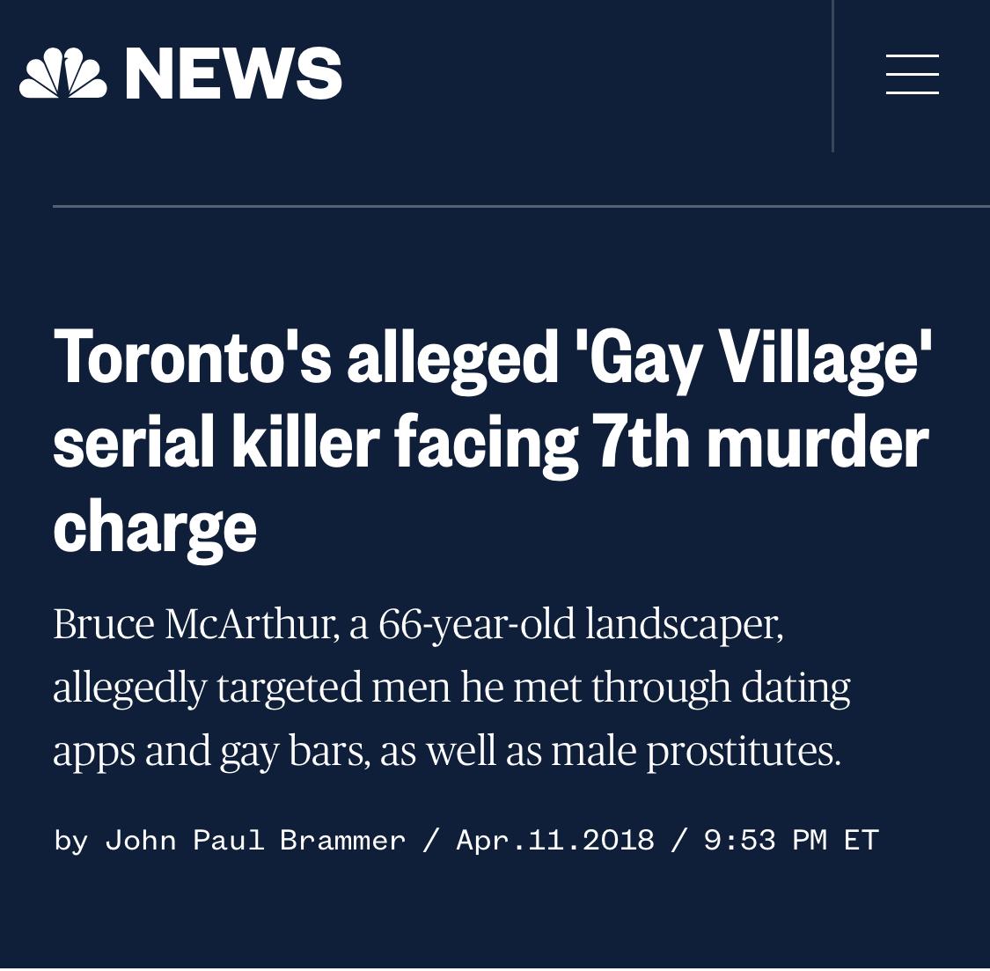The width and height of the screenshot is (990, 971).
Task: Click '7th murder' in the headline
Action: tap(761, 442)
